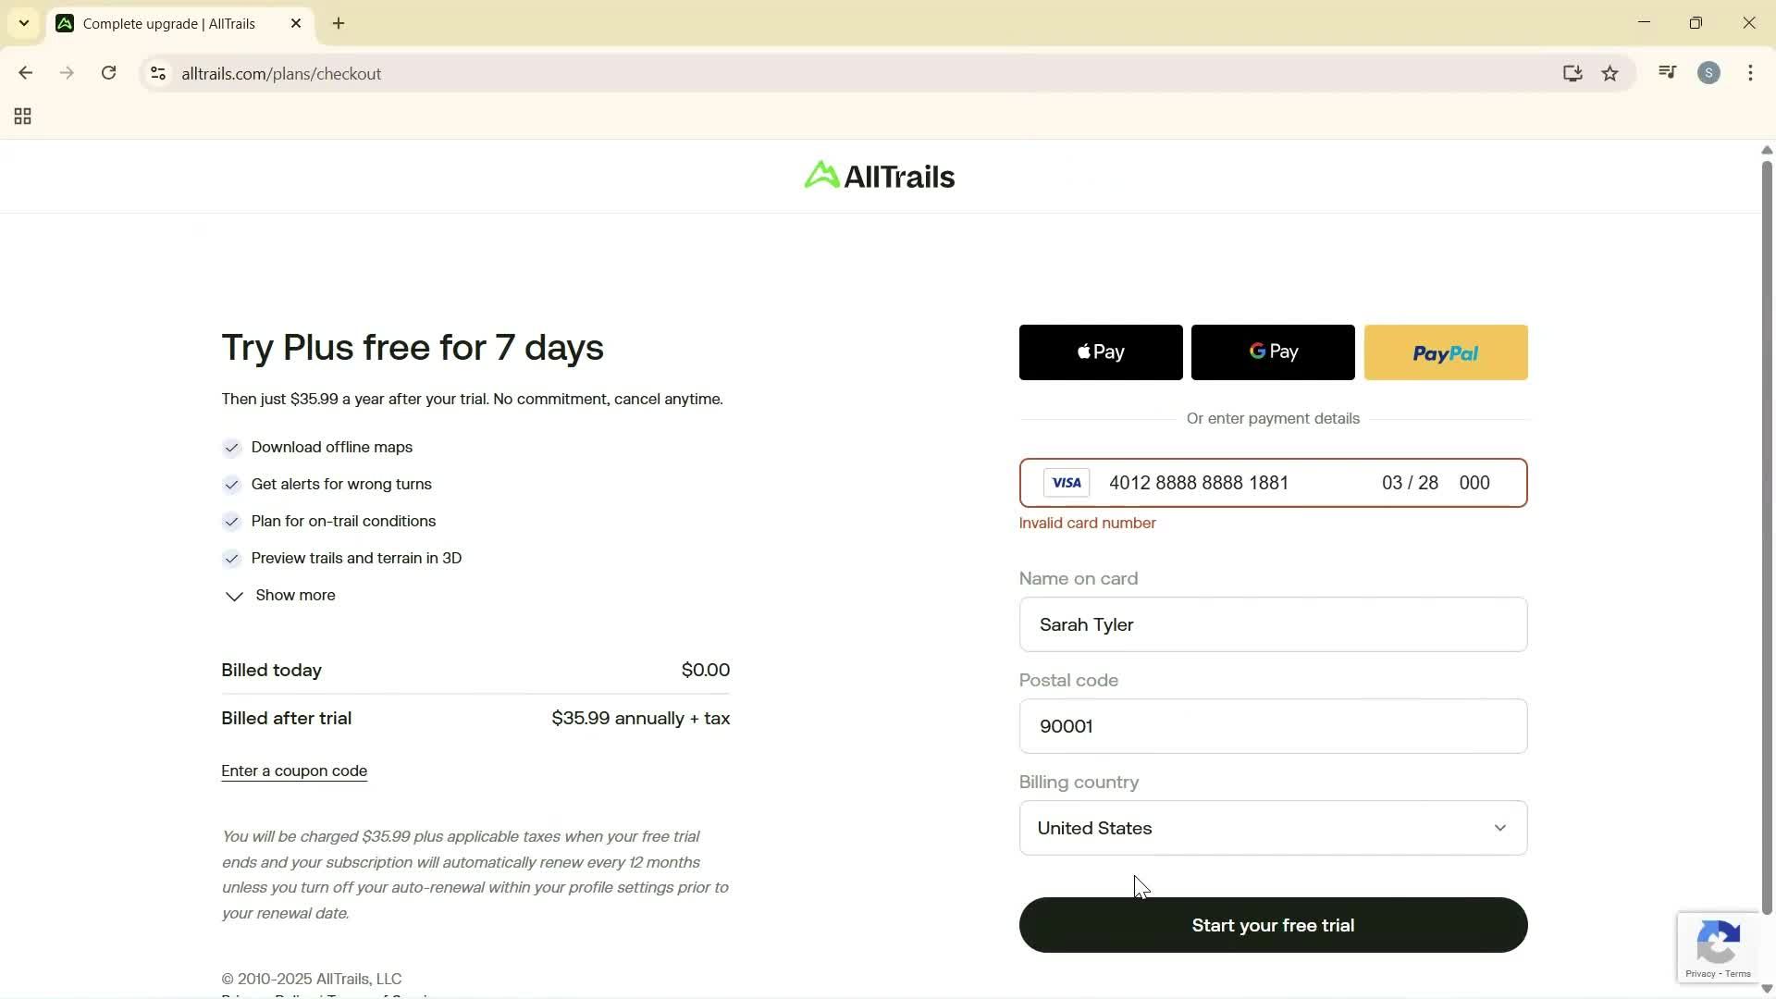This screenshot has width=1776, height=999.
Task: Expand Show more benefits
Action: (294, 596)
